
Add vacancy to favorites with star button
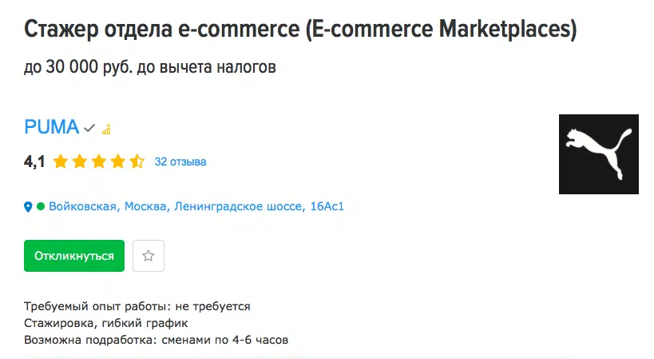(149, 256)
